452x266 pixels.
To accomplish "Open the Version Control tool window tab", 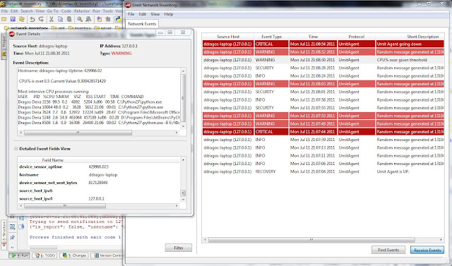I will (107, 255).
